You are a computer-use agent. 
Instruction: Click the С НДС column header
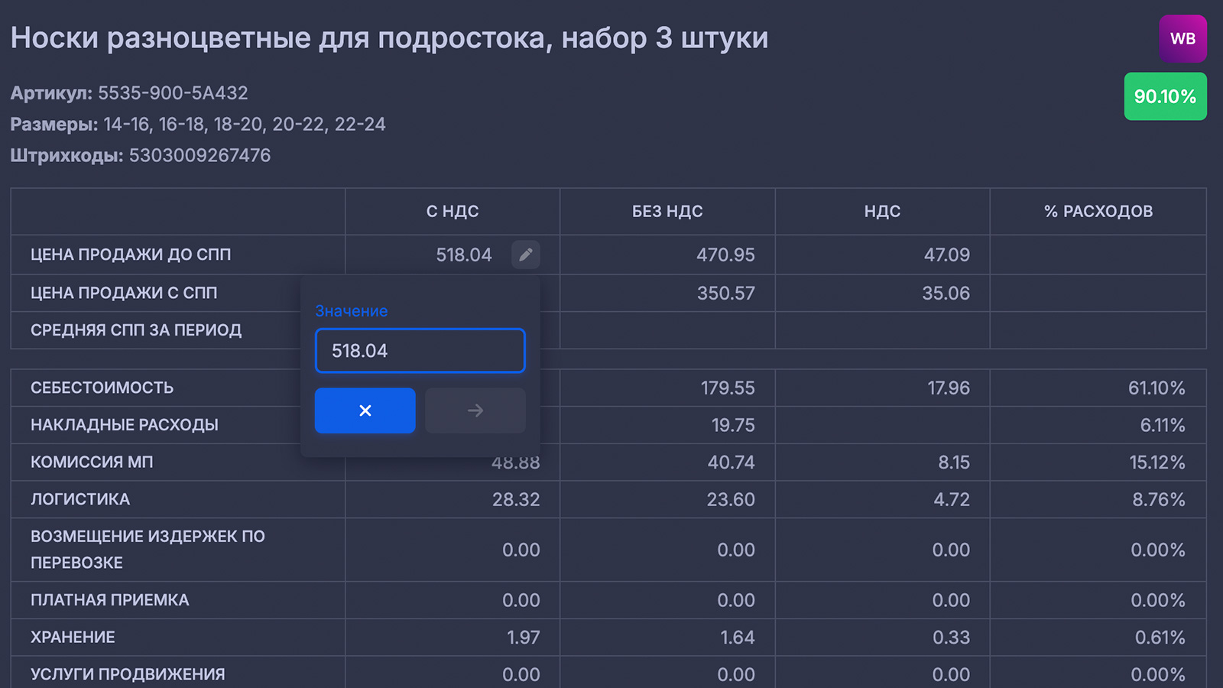(453, 212)
